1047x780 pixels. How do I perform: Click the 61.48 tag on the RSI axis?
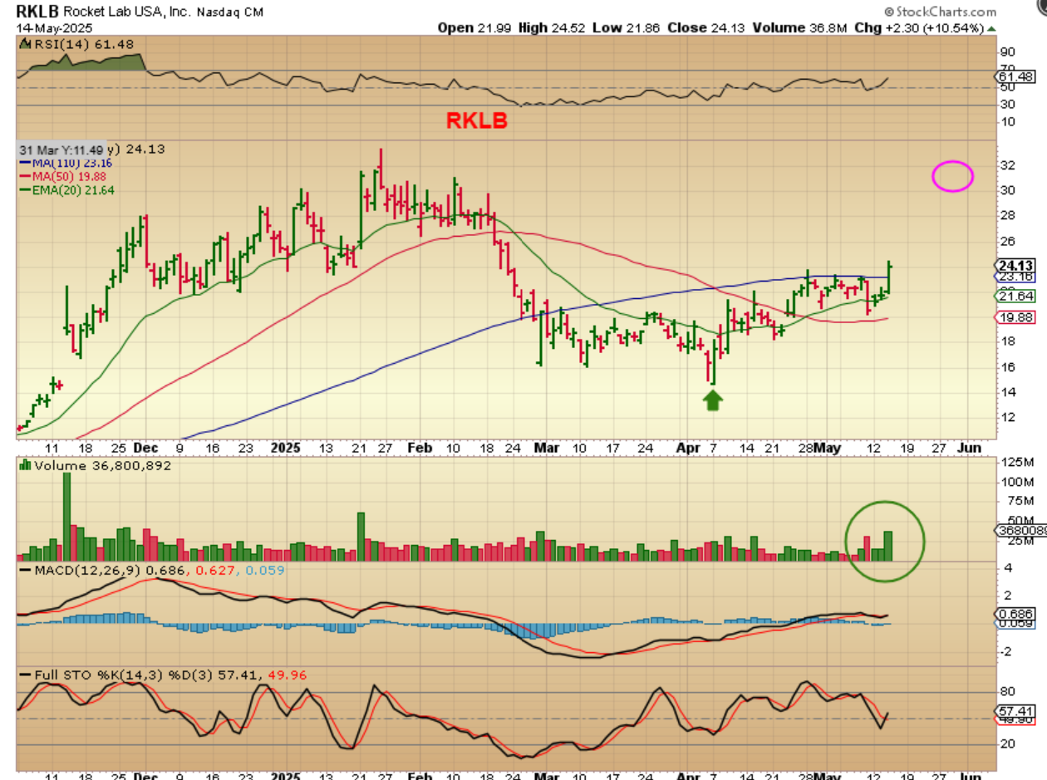coord(1016,76)
